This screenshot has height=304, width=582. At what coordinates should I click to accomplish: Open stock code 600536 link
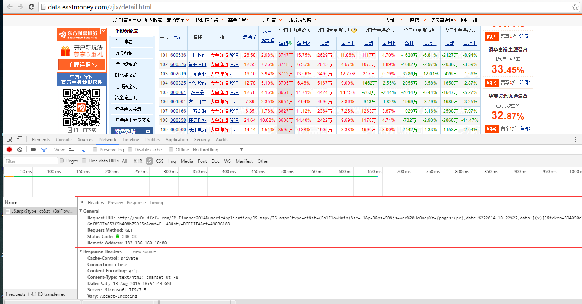[178, 55]
